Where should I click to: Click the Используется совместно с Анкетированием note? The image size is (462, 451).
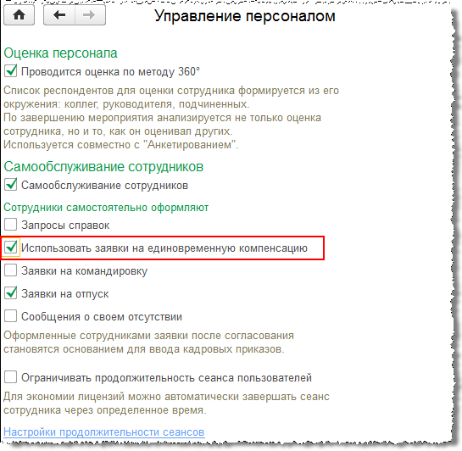coord(121,145)
